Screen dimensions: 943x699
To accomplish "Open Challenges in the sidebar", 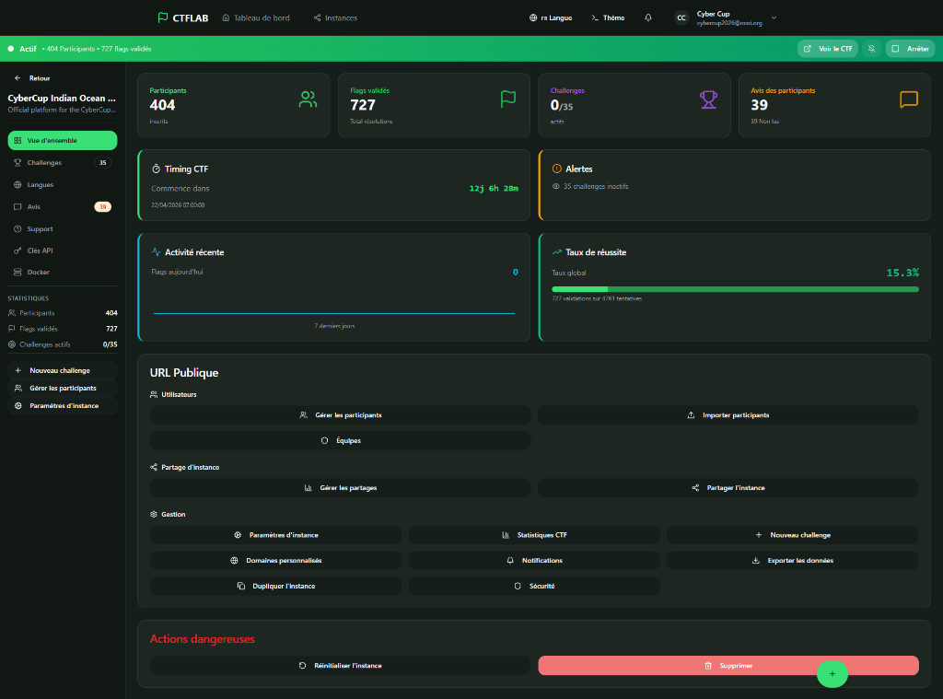I will coord(63,162).
